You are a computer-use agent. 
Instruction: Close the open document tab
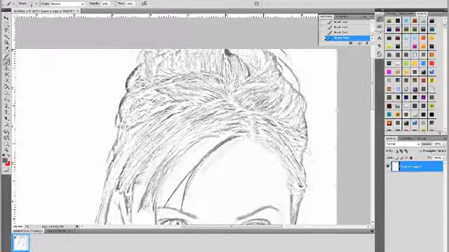click(78, 11)
